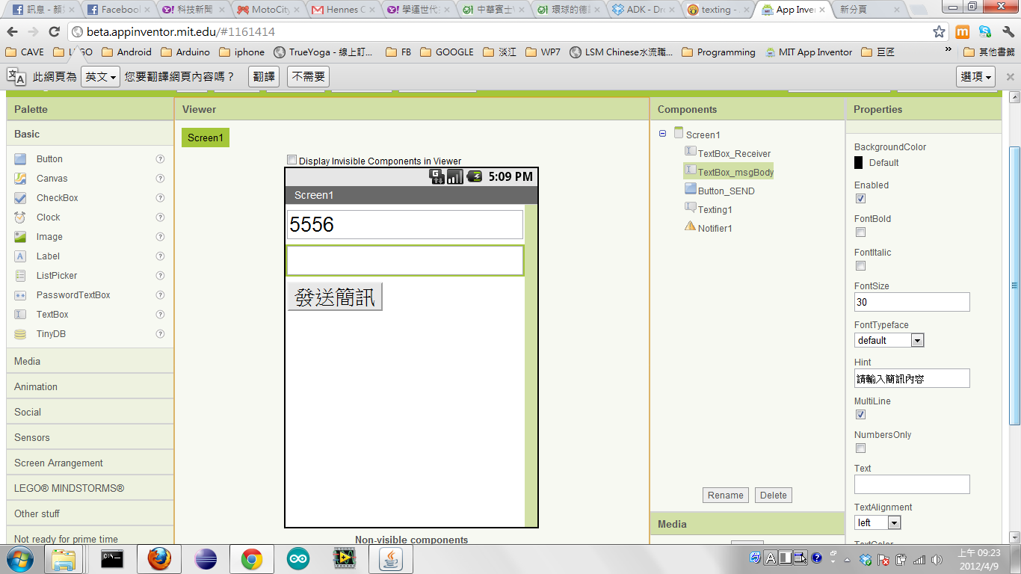The height and width of the screenshot is (574, 1021).
Task: Show help for the TinyDB component
Action: (160, 334)
